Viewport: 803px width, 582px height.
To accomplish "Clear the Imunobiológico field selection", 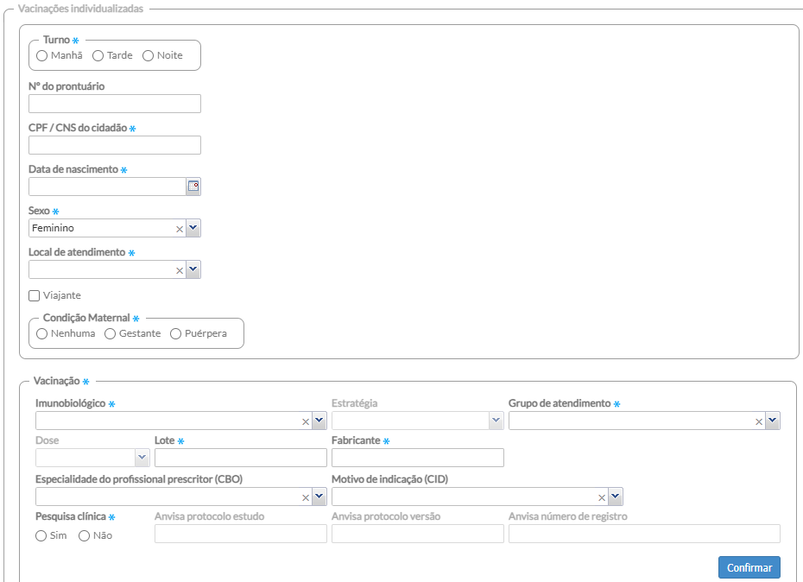I will 306,421.
